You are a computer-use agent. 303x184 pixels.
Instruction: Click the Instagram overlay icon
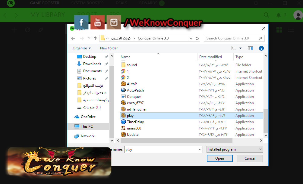pos(114,22)
